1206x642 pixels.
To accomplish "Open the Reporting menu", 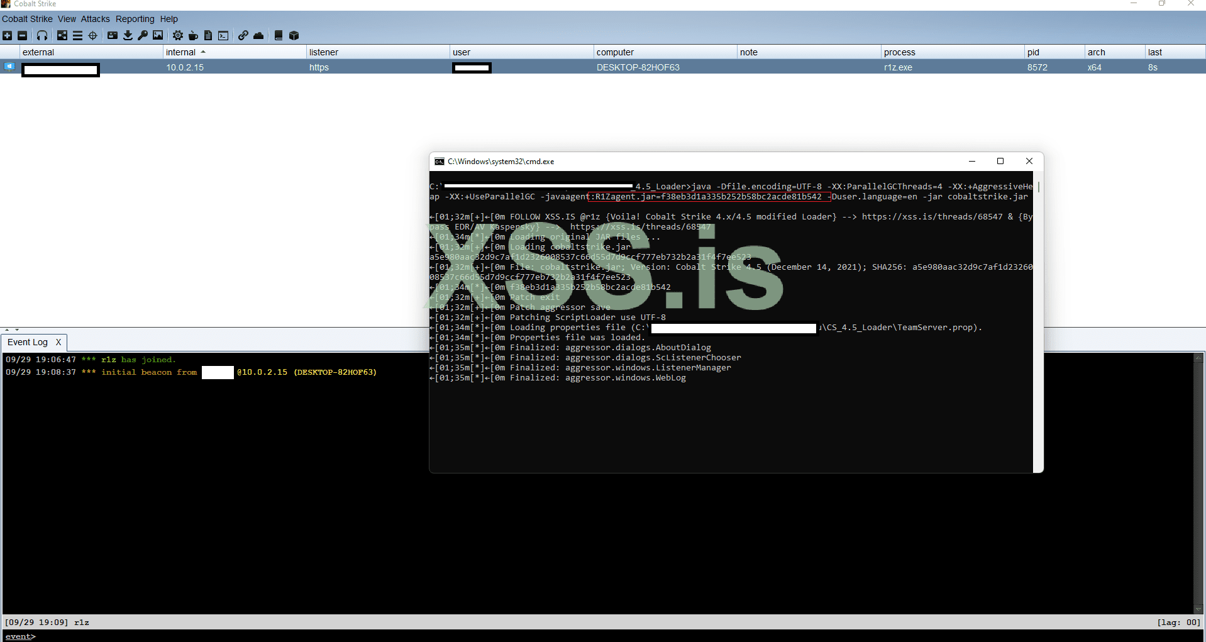I will pos(135,19).
